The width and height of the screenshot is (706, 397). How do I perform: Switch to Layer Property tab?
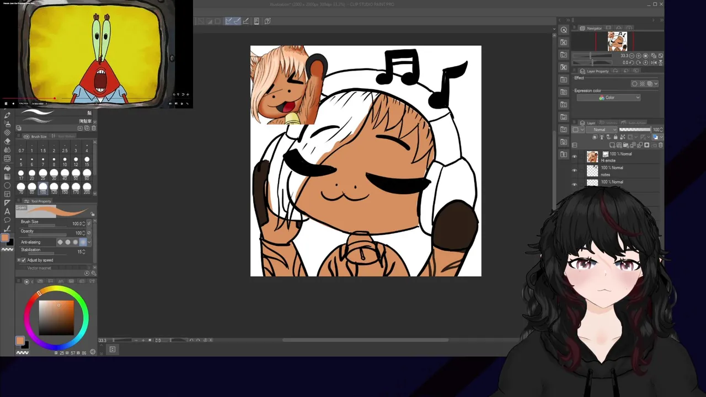(595, 71)
